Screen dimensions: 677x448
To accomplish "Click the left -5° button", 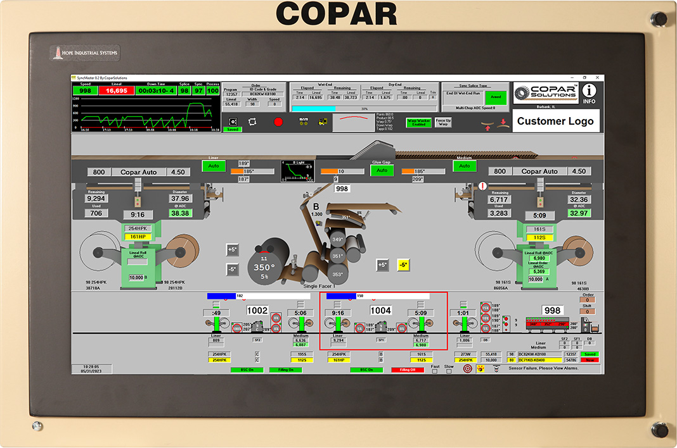I will pyautogui.click(x=232, y=270).
